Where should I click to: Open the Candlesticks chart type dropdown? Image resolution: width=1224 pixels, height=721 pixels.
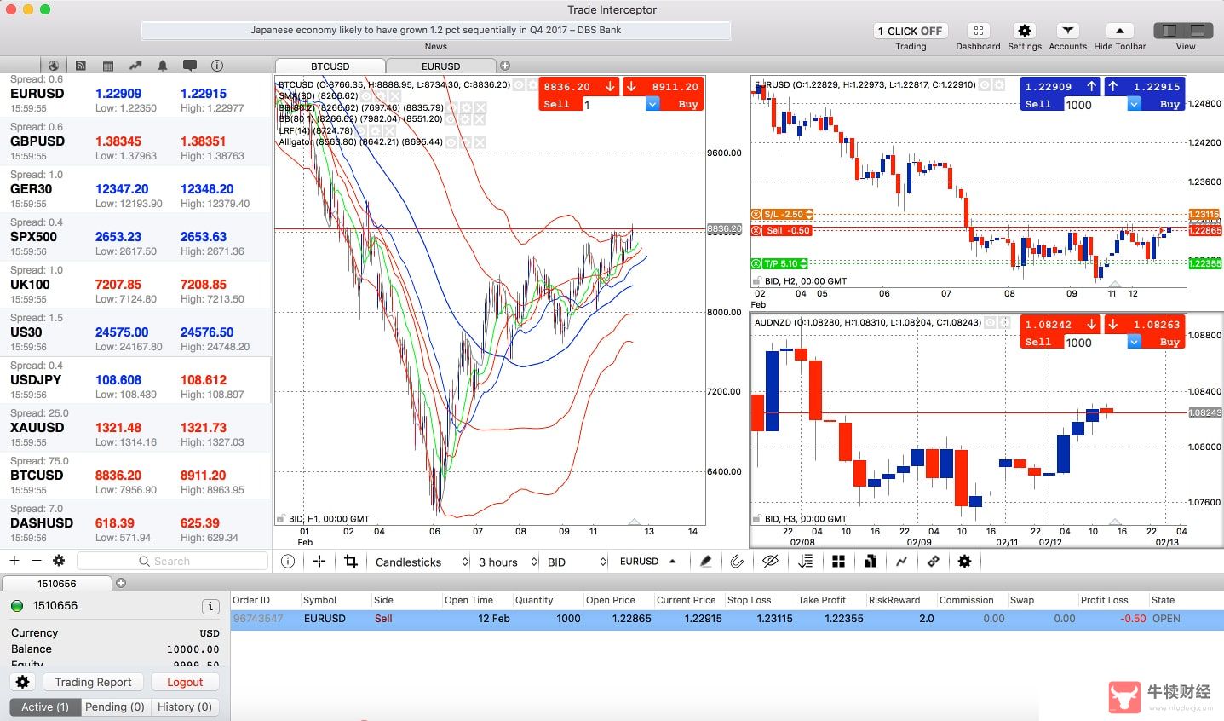pos(421,562)
